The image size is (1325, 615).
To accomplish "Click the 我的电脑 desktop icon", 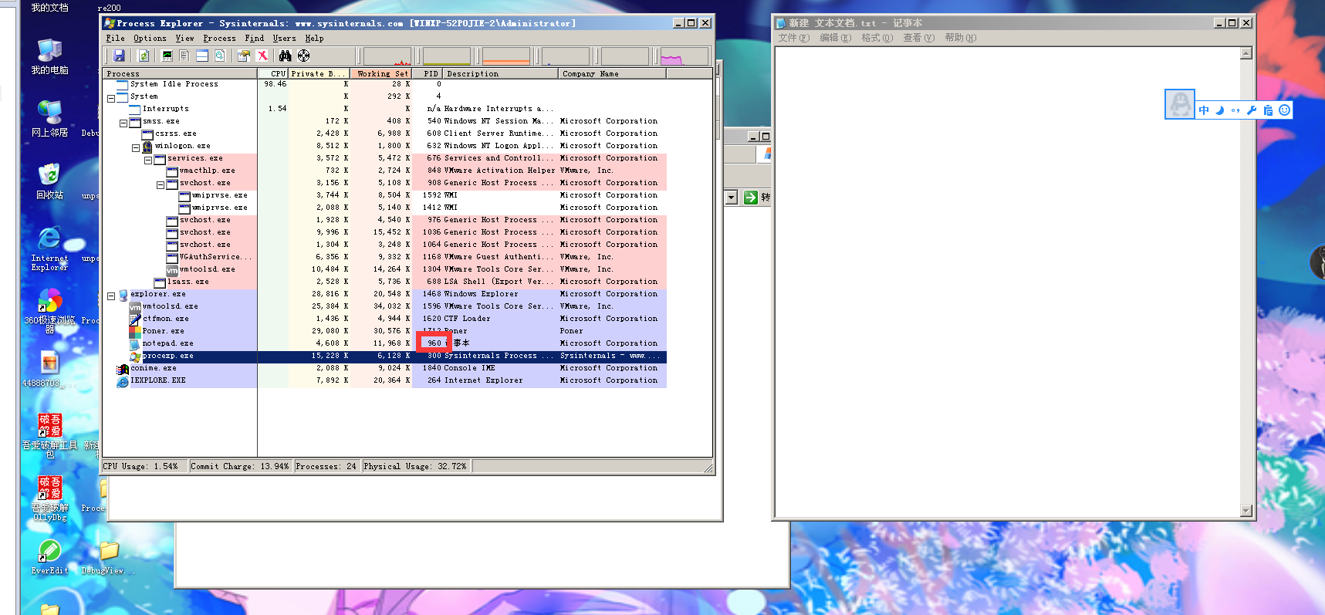I will coord(49,56).
